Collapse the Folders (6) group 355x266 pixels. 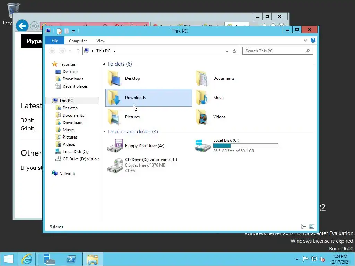pyautogui.click(x=104, y=64)
